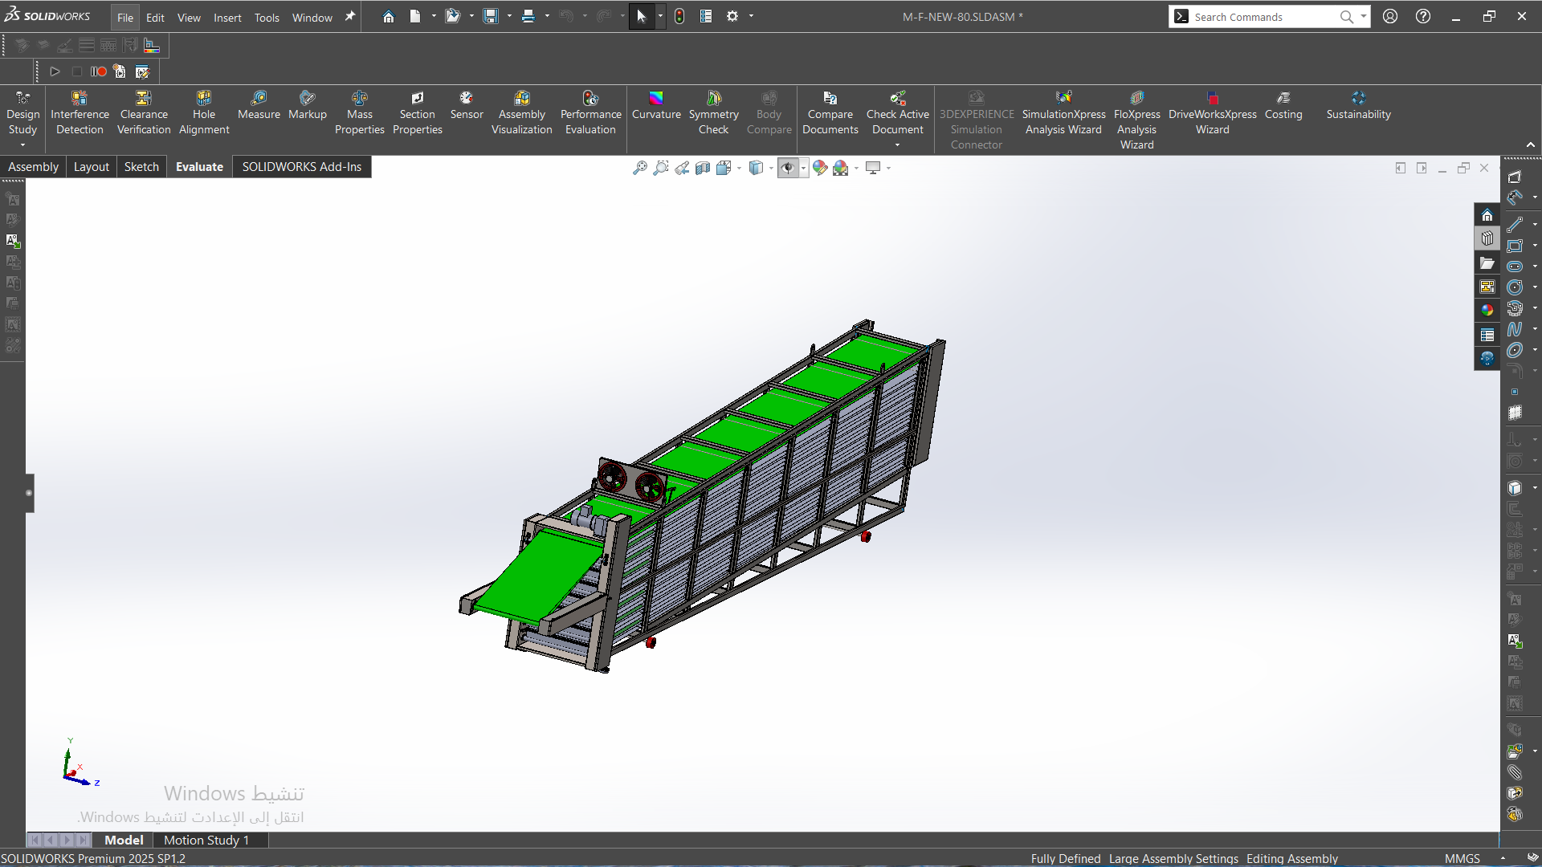The width and height of the screenshot is (1542, 867).
Task: Switch to the Assembly tab
Action: (x=33, y=166)
